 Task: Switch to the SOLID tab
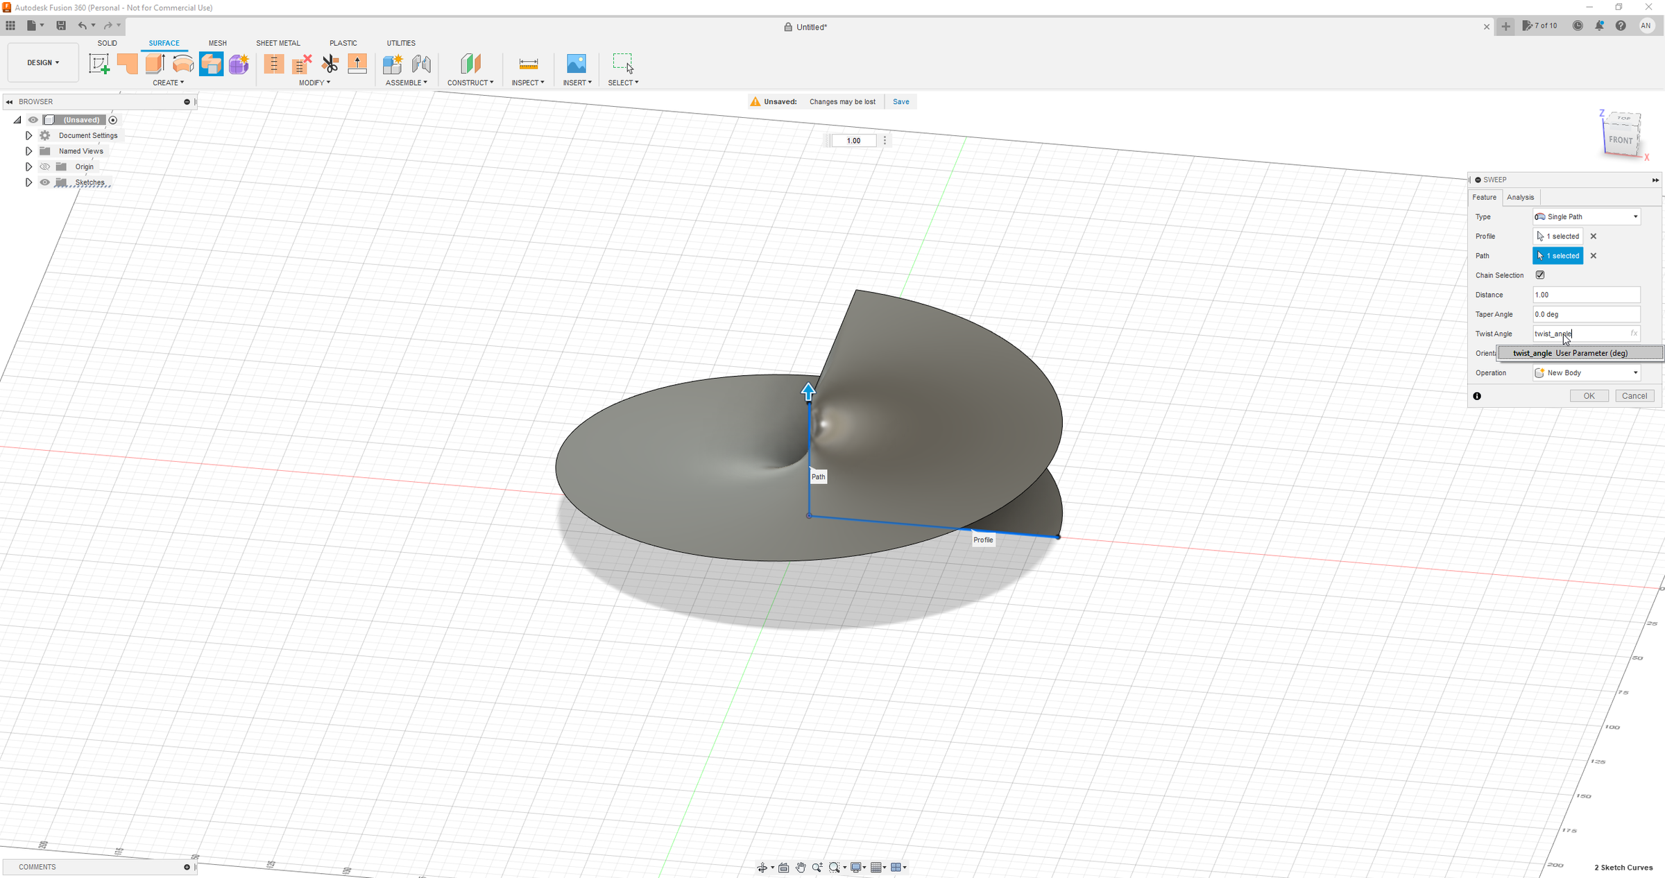click(x=107, y=43)
